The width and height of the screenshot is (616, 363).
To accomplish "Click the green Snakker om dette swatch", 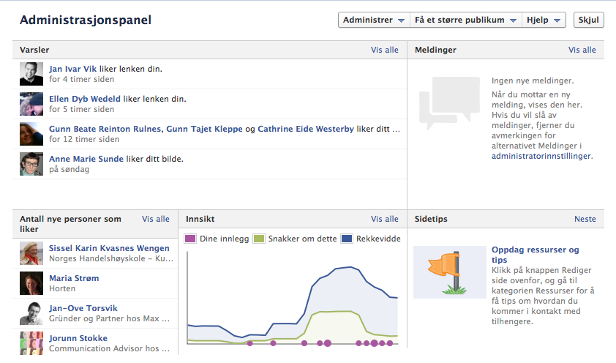I will tap(259, 239).
